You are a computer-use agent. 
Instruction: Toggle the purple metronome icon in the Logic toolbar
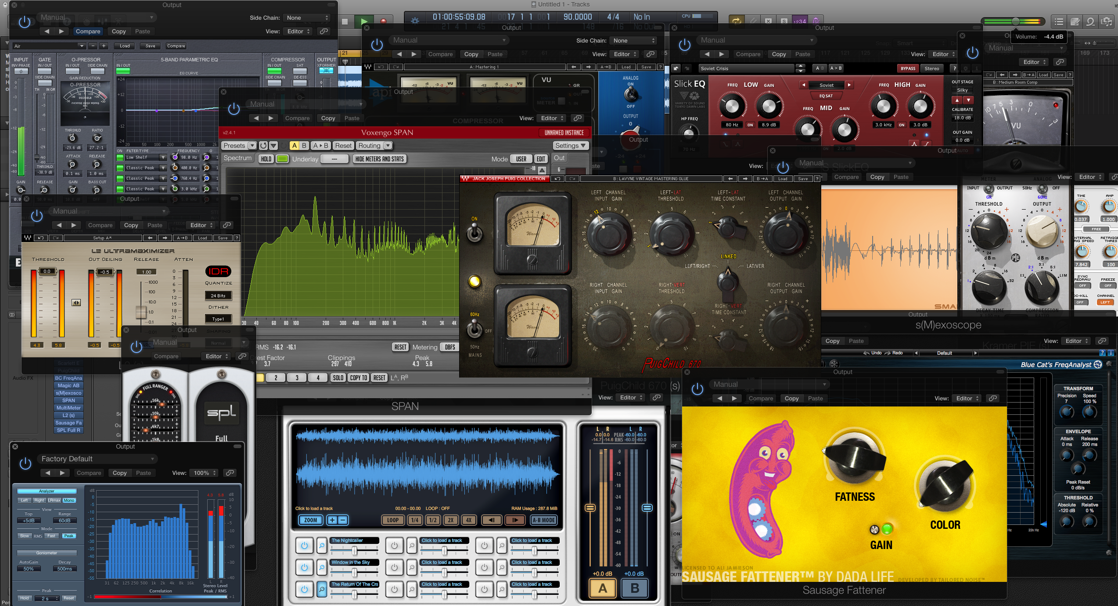click(816, 21)
